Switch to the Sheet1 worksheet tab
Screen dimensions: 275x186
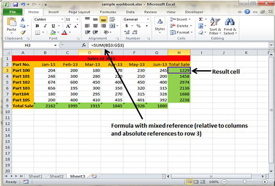tap(35, 176)
